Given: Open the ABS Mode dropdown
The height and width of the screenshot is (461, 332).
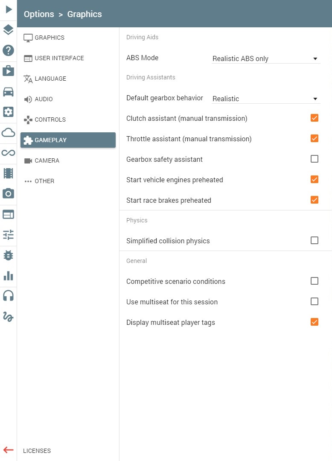Looking at the screenshot, I should pyautogui.click(x=266, y=58).
